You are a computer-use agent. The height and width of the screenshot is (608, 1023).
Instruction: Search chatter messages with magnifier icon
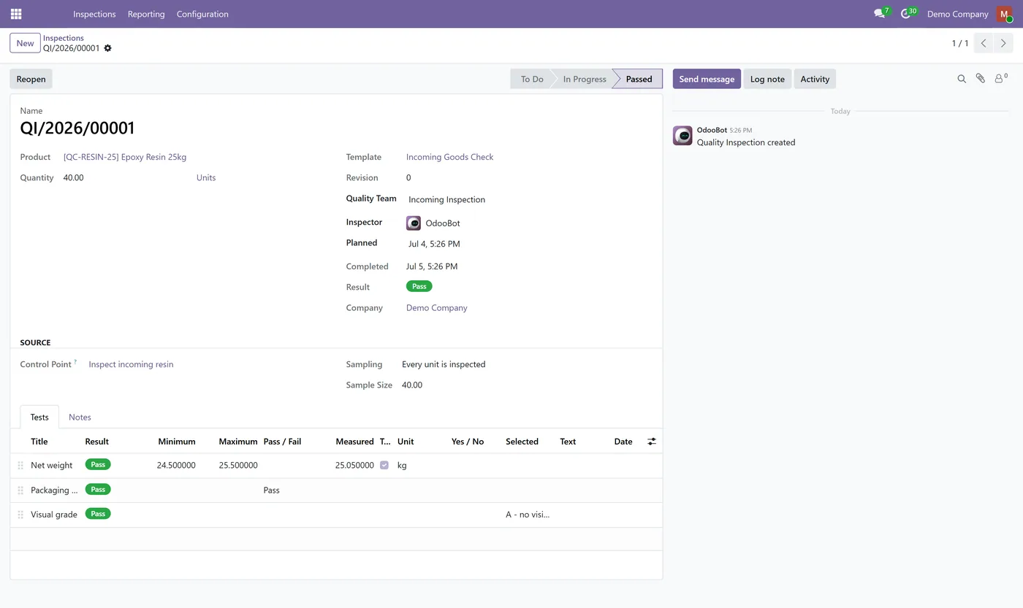(x=962, y=79)
